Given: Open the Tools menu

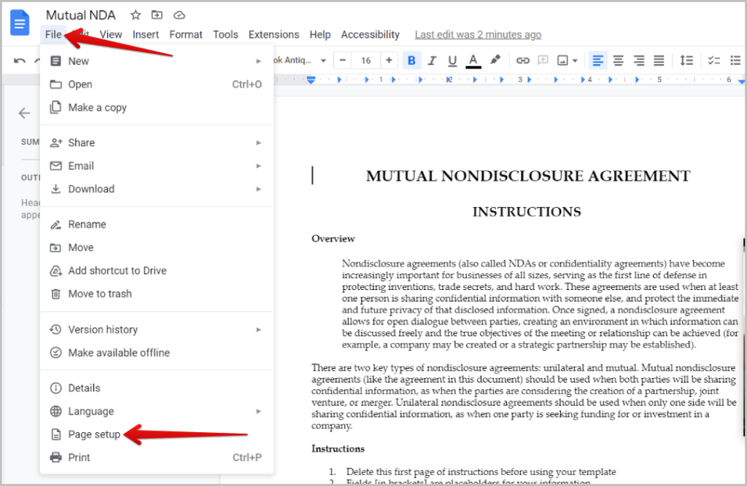Looking at the screenshot, I should 225,35.
